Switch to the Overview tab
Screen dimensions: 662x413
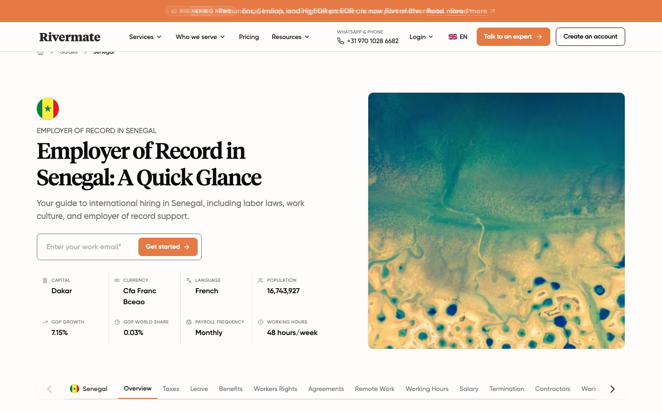point(137,389)
